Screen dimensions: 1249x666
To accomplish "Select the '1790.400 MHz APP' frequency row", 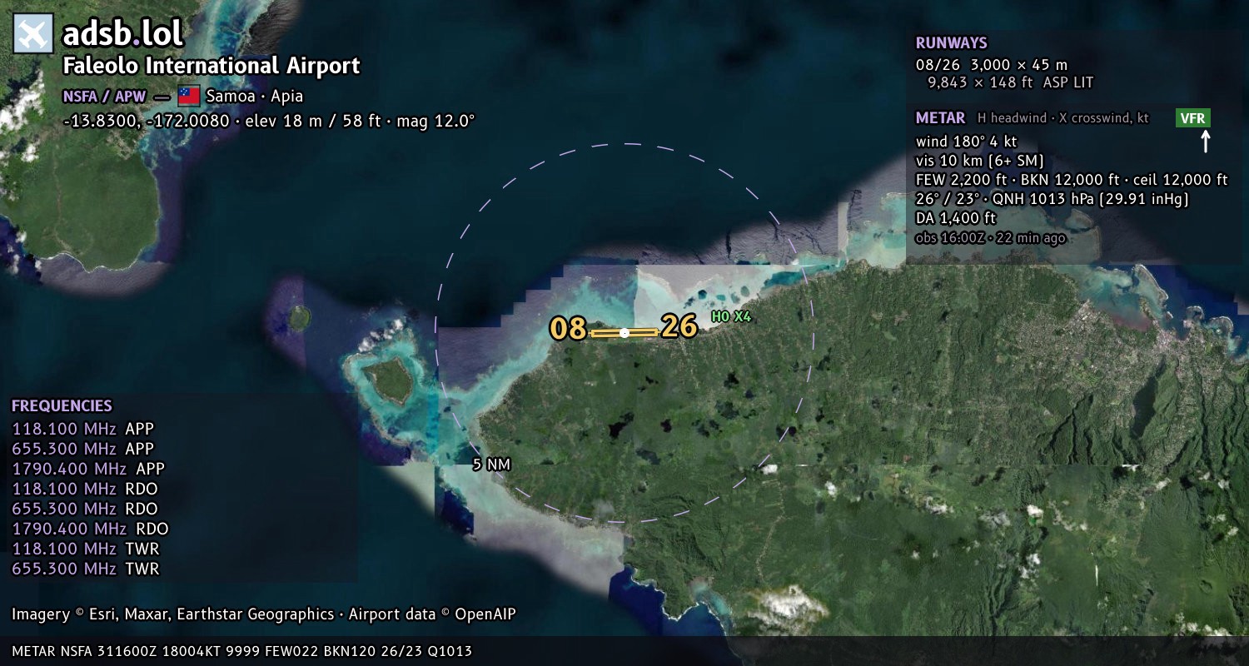I will (88, 470).
